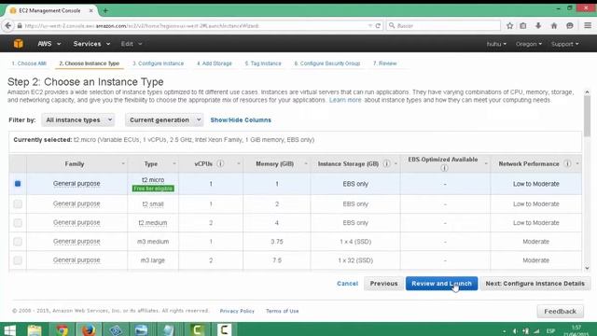Click the AWS orange cube logo
597x336 pixels.
click(x=18, y=44)
